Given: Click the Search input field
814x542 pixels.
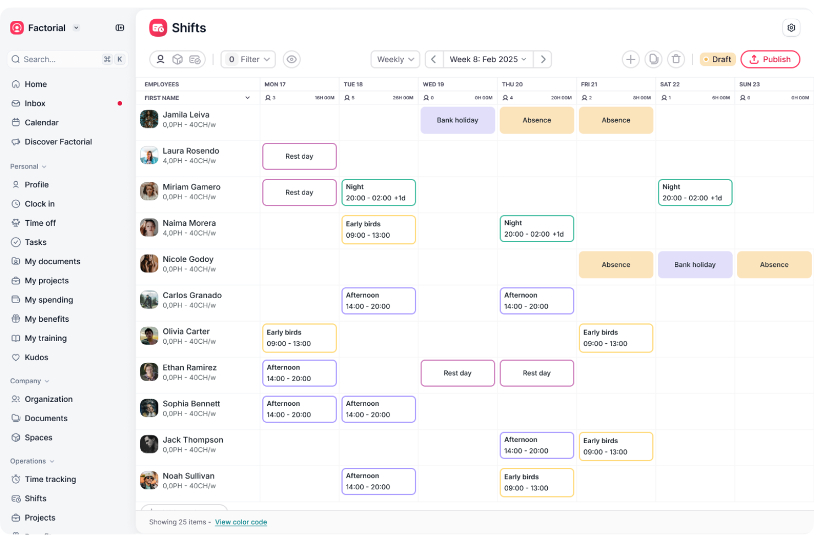Looking at the screenshot, I should pyautogui.click(x=68, y=59).
